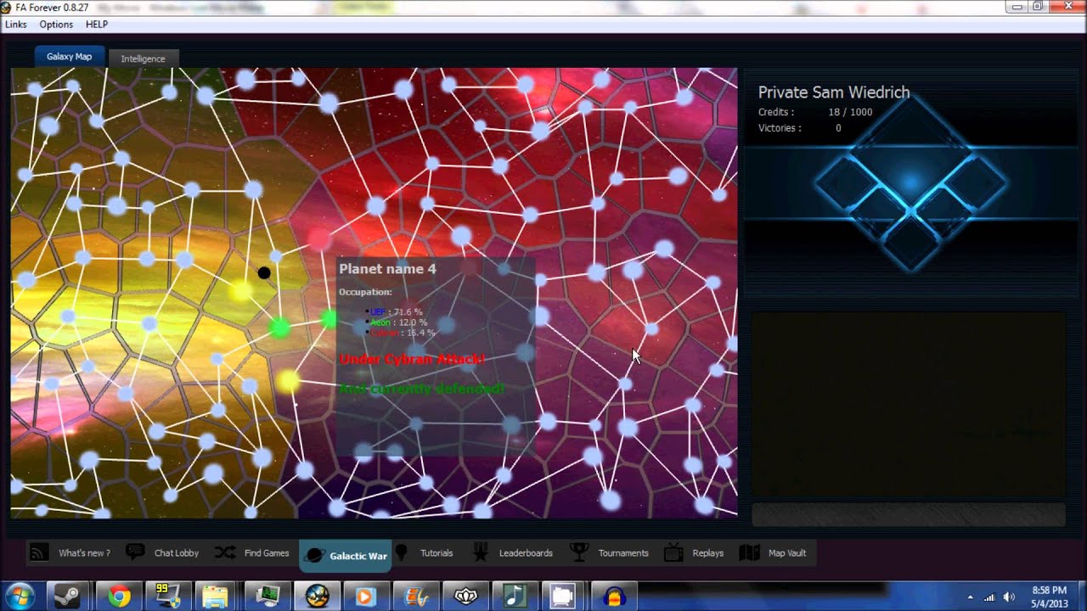Select the Galactic War tab
The height and width of the screenshot is (611, 1087).
[346, 555]
